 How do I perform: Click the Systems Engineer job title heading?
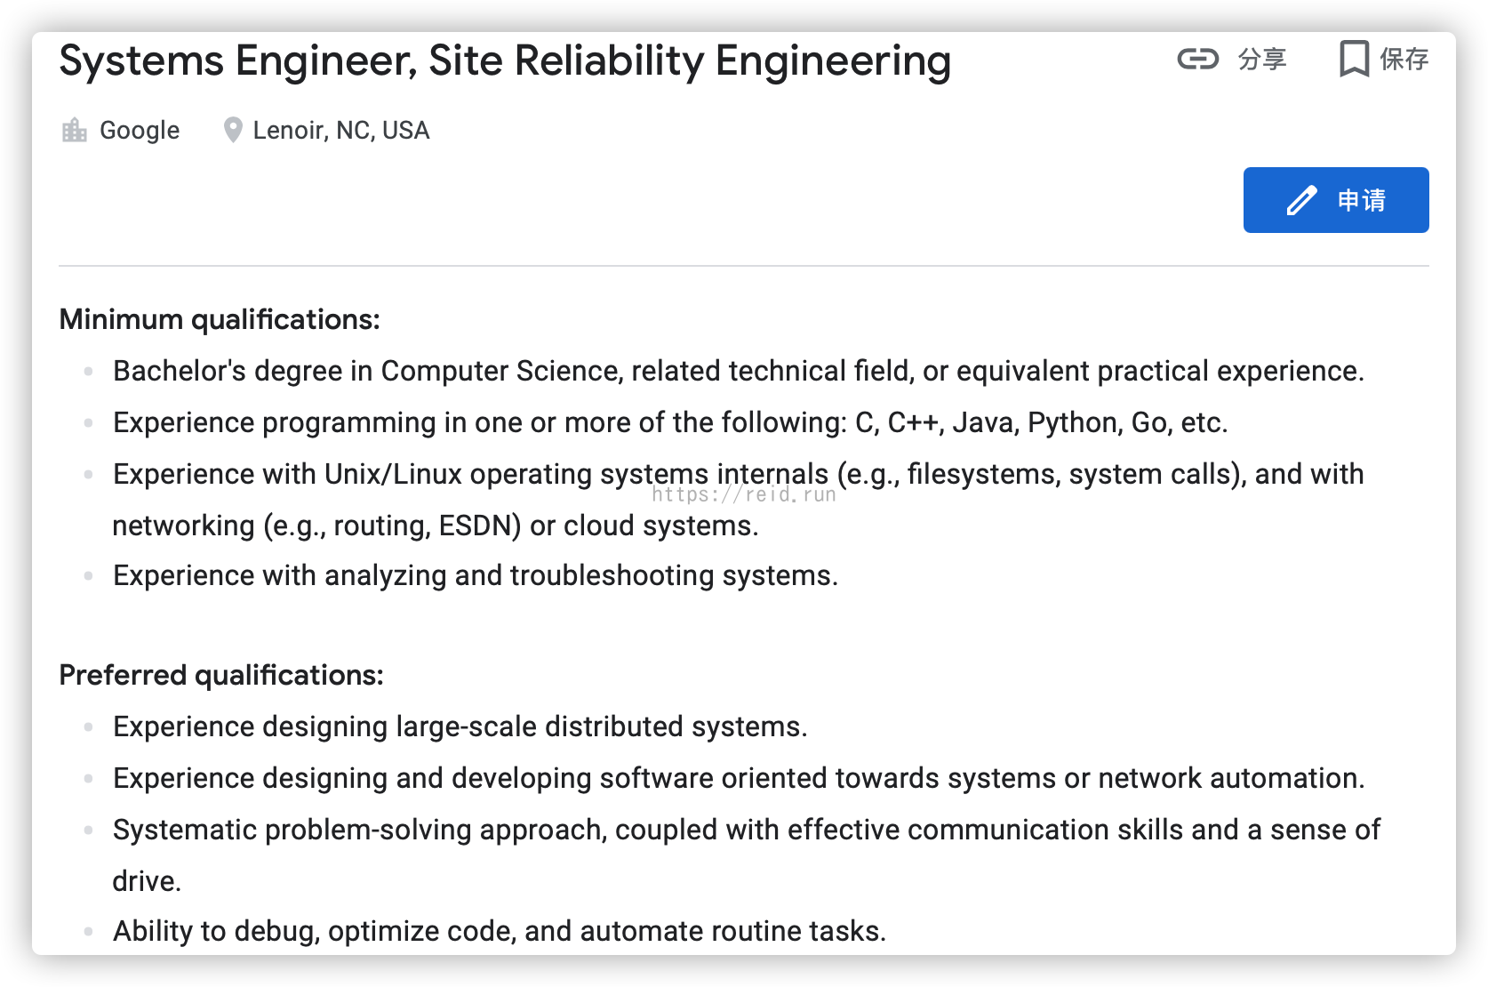click(x=505, y=61)
